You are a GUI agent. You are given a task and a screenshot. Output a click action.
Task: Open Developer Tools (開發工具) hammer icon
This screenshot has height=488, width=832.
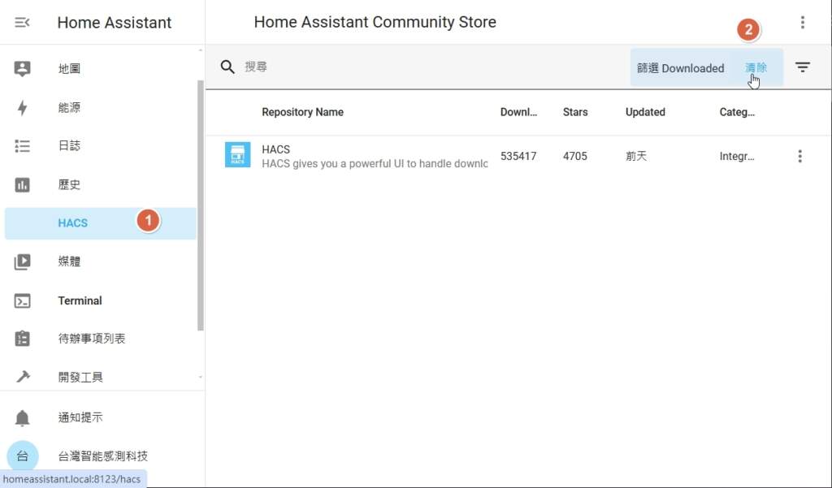(23, 377)
